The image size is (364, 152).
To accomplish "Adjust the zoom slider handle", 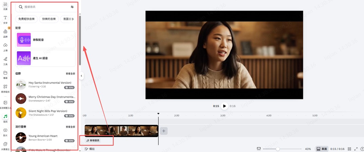I will pyautogui.click(x=278, y=149).
